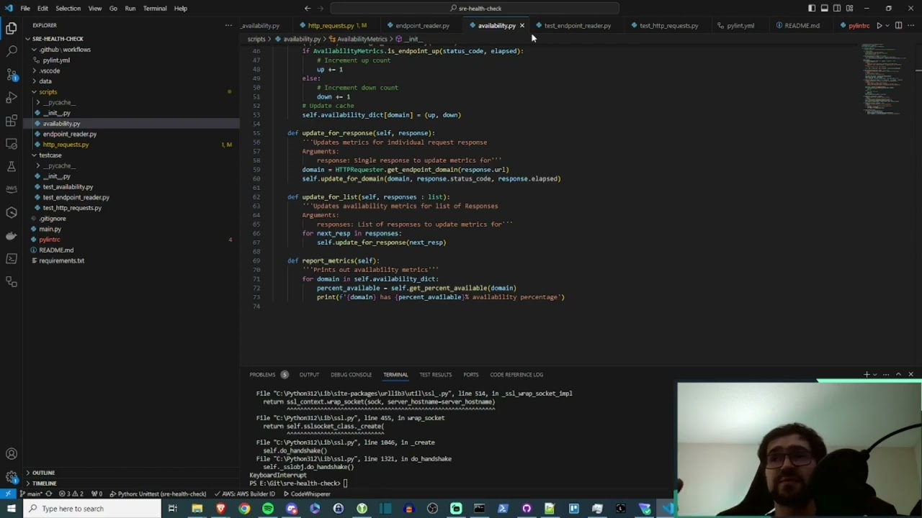Viewport: 922px width, 518px height.
Task: Toggle bottom panel visibility
Action: [x=825, y=8]
